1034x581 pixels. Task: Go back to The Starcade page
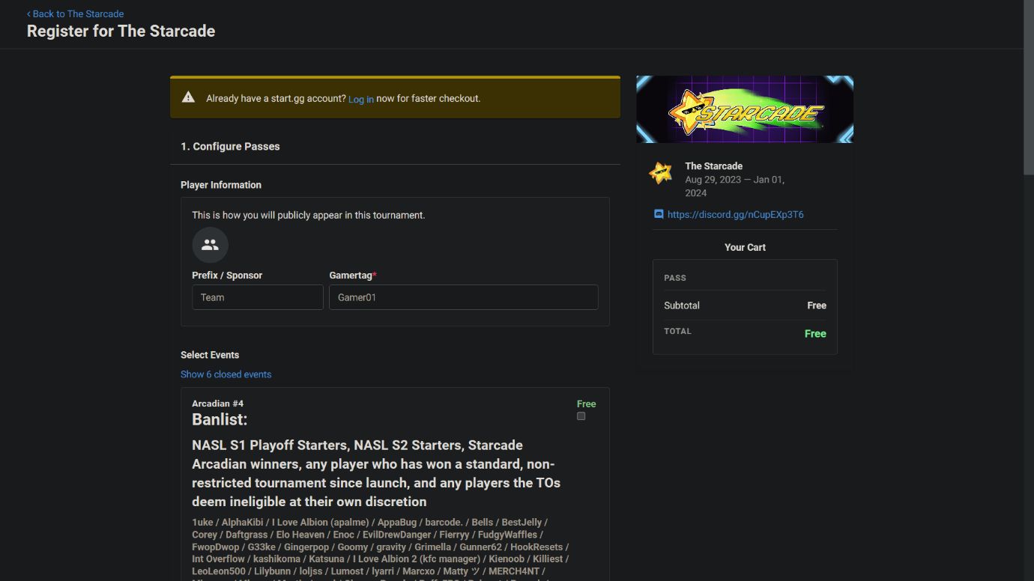coord(75,13)
